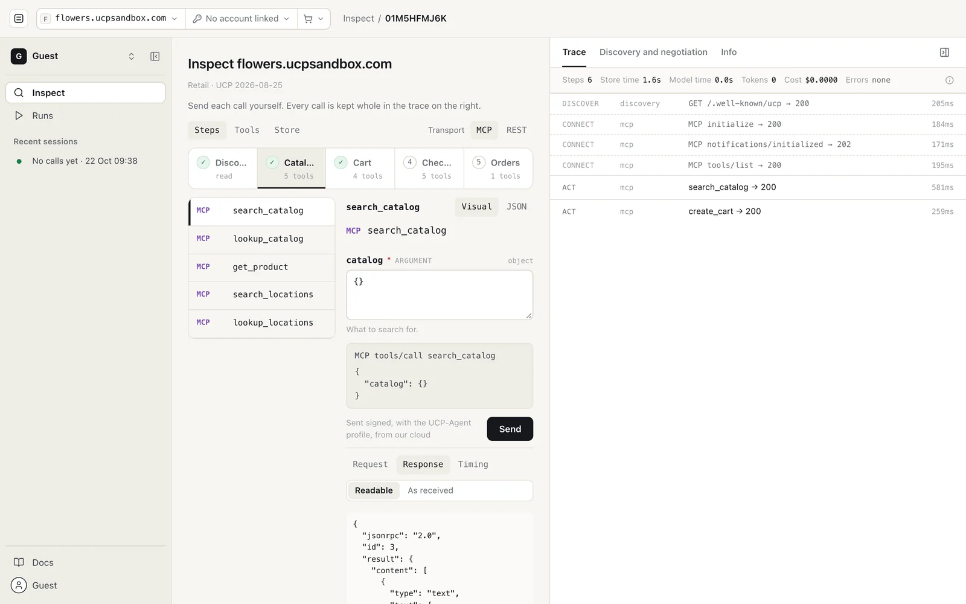Image resolution: width=966 pixels, height=604 pixels.
Task: Click the Send button
Action: pyautogui.click(x=510, y=429)
